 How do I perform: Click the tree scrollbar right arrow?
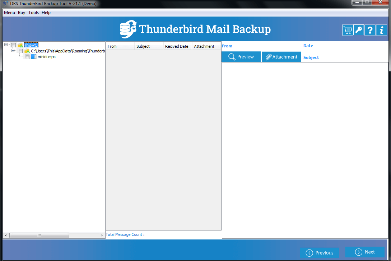pos(102,235)
